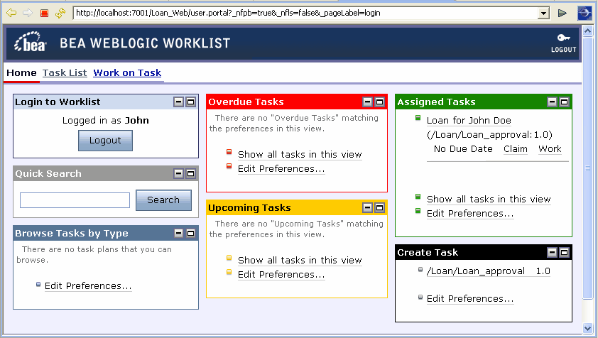Minimize the Create Task portlet
598x338 pixels.
[552, 252]
